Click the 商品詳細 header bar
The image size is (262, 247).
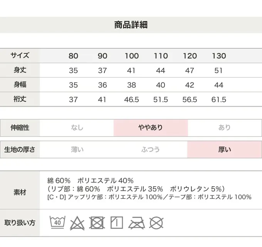click(131, 25)
